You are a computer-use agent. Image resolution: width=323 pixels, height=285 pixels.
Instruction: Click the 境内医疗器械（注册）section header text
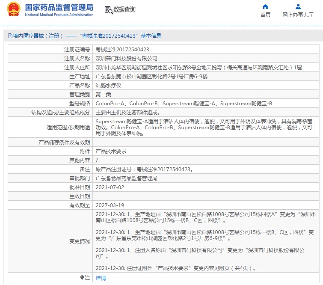point(38,36)
